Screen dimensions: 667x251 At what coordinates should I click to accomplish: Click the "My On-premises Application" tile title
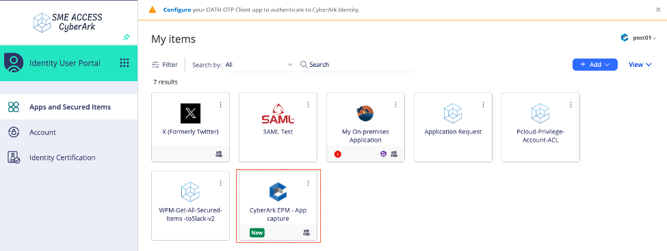click(365, 136)
